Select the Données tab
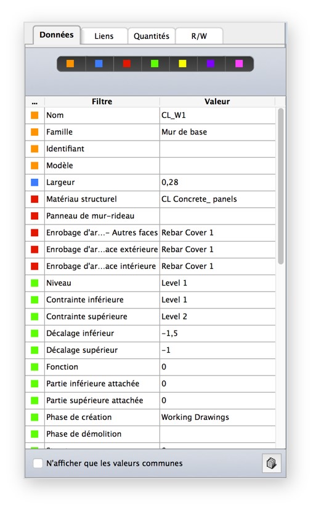316x510 pixels. [x=57, y=35]
